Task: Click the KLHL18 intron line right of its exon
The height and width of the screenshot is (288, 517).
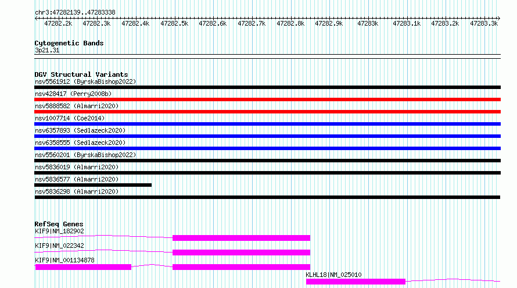Action: (x=453, y=280)
